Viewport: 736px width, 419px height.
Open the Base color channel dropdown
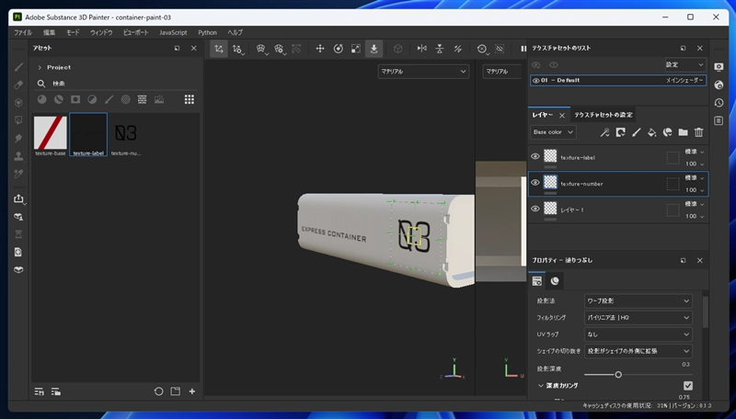553,132
